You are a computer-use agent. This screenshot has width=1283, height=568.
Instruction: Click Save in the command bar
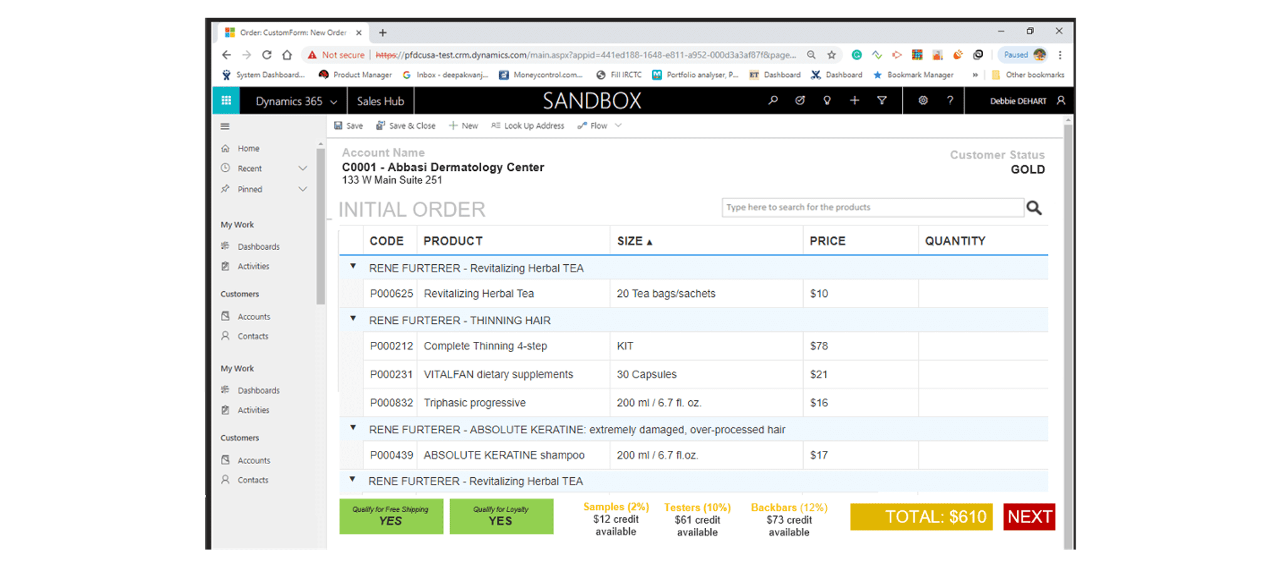pyautogui.click(x=348, y=126)
